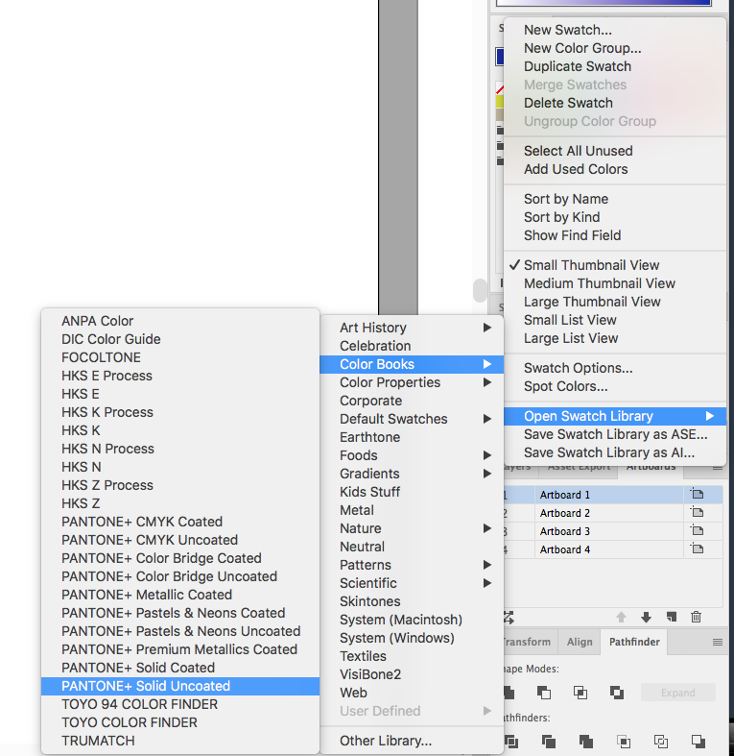Expand Nature submenu arrow

coord(487,528)
